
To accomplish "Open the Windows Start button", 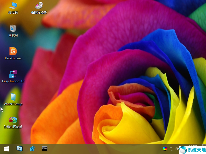I will tap(6, 149).
